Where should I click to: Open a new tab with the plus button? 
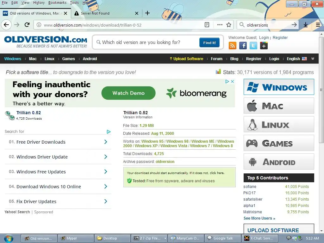(x=147, y=13)
